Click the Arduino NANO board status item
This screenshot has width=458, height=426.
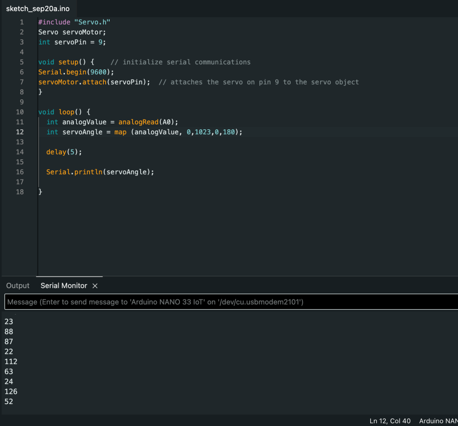(438, 421)
